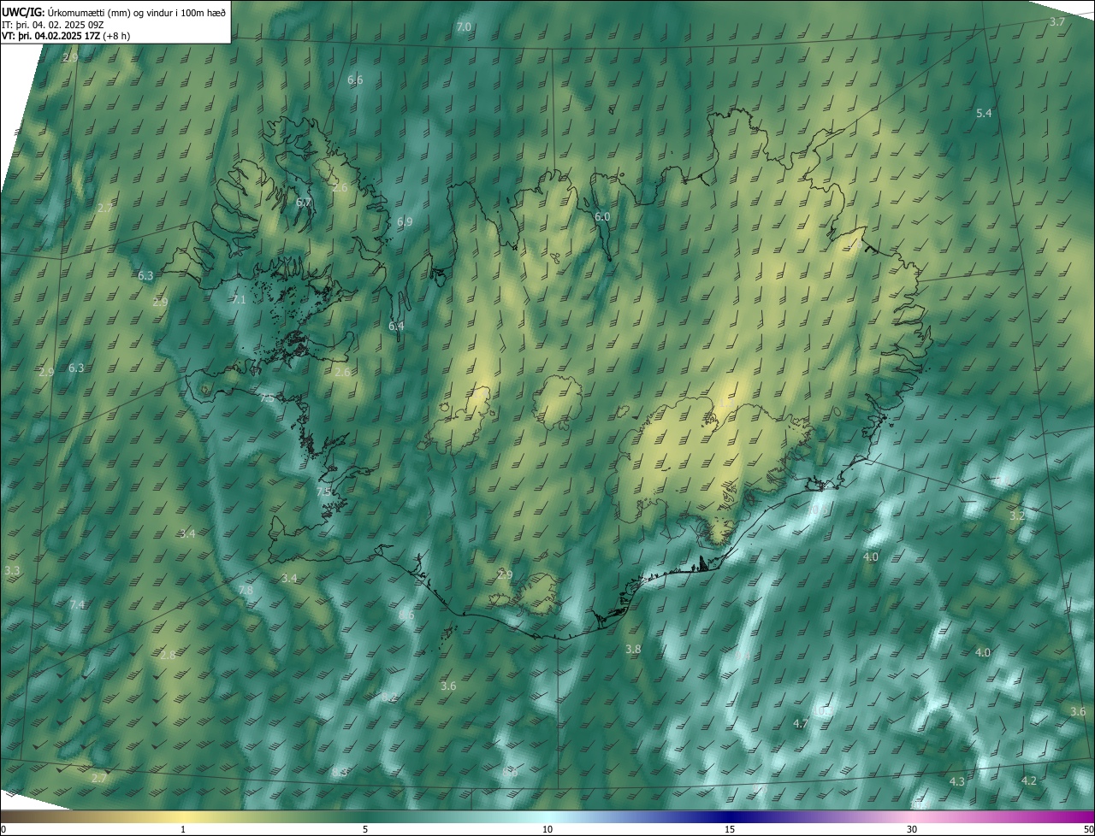Click the dark navy colorbar segment above '15'

730,816
